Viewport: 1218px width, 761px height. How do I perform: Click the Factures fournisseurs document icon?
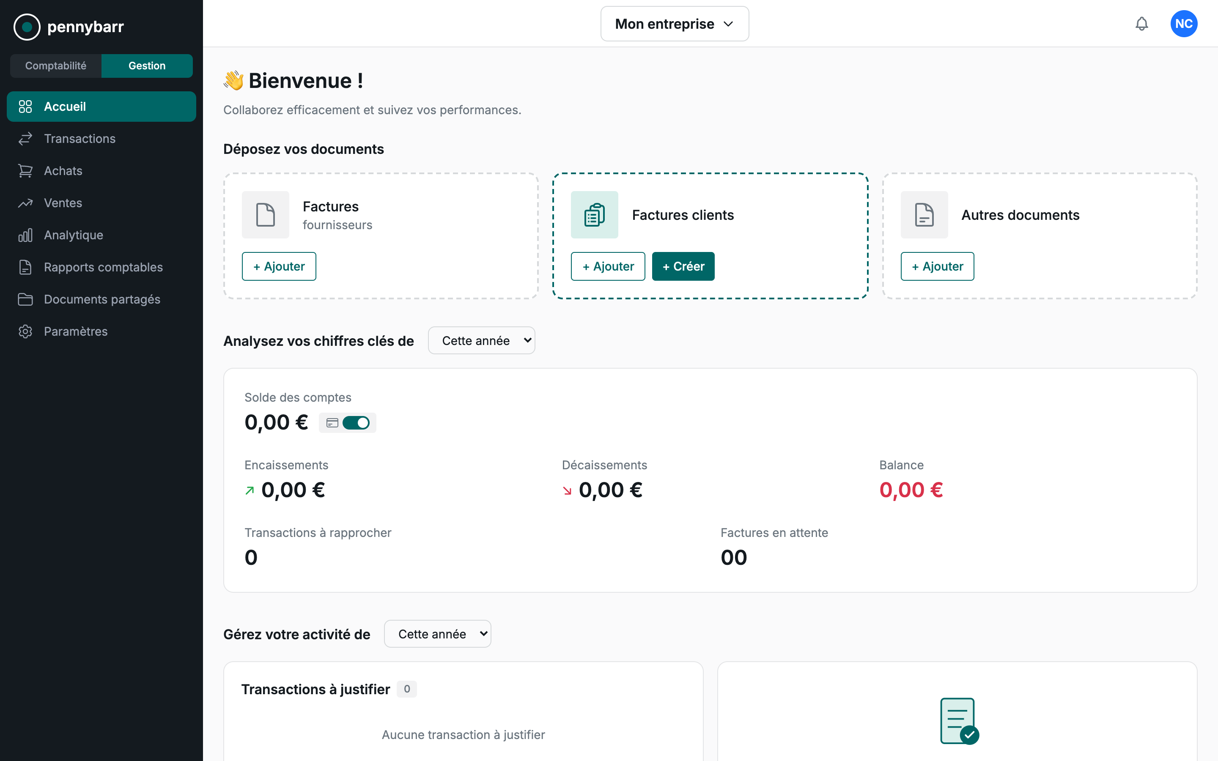click(265, 214)
